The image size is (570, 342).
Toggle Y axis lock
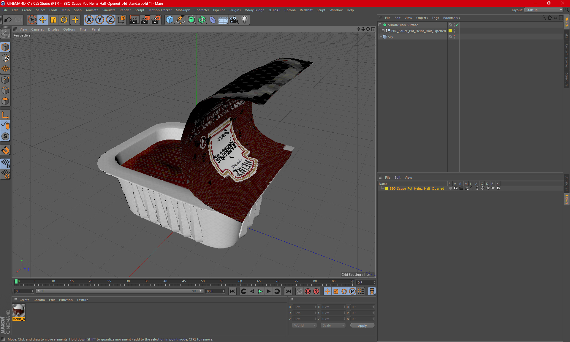pos(100,20)
